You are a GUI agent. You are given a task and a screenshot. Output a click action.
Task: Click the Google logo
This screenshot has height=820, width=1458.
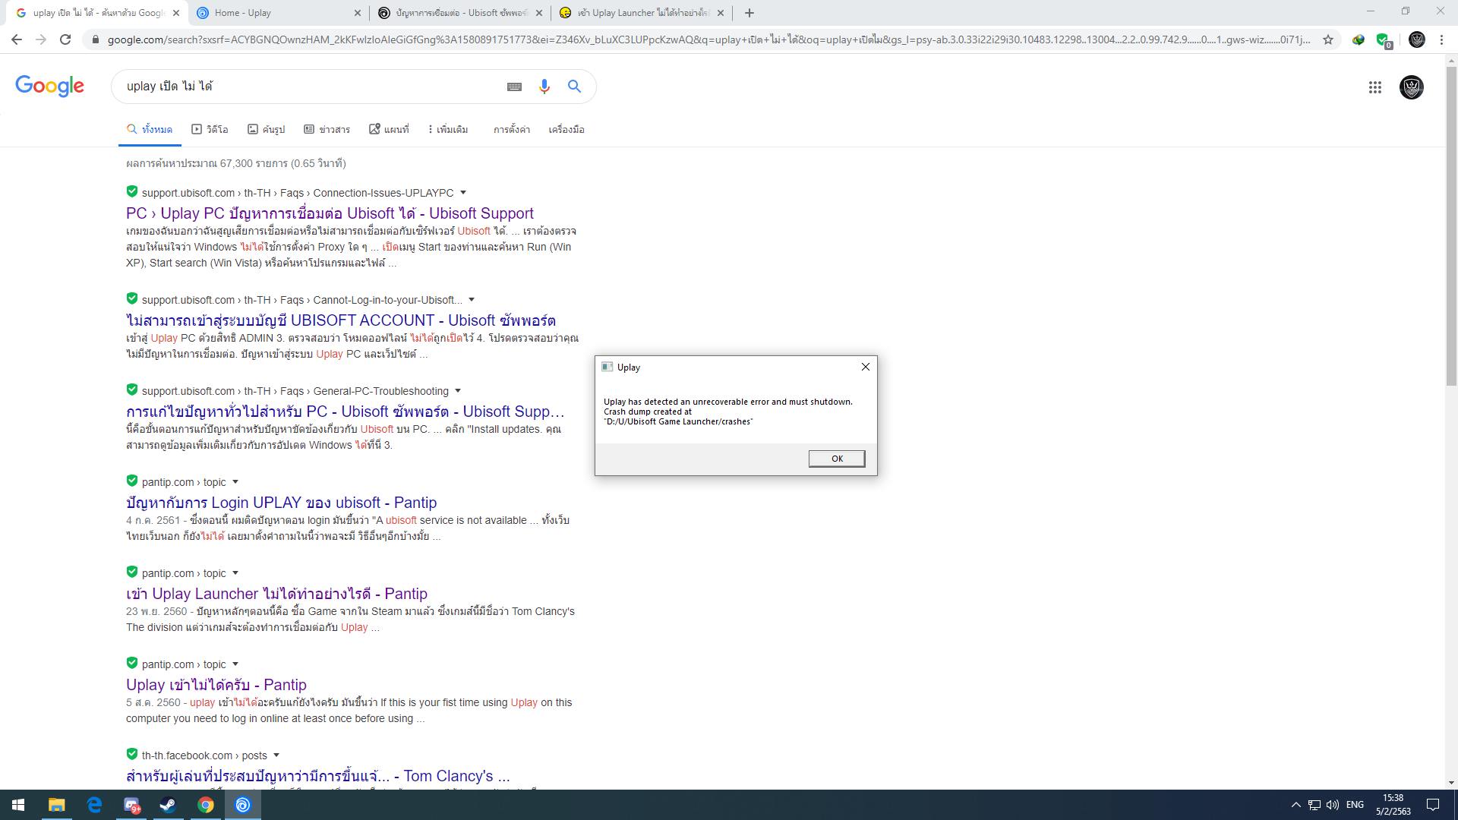(49, 87)
